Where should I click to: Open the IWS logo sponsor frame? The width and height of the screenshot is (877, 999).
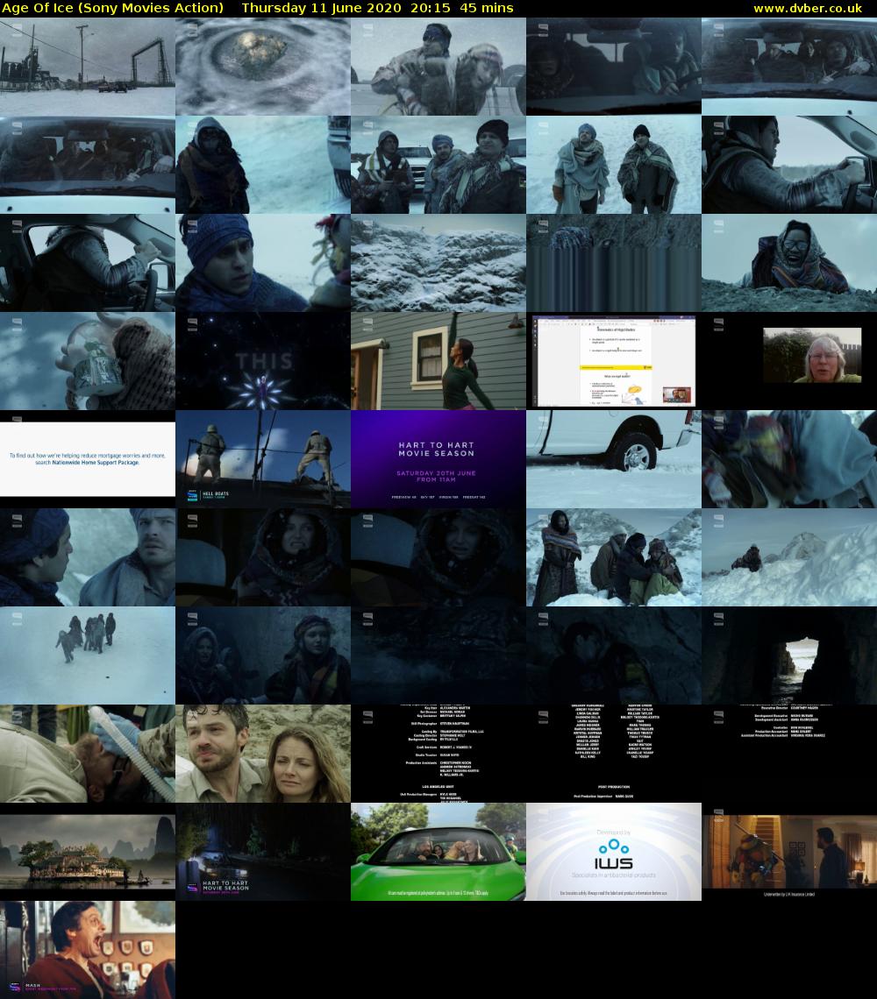click(614, 851)
